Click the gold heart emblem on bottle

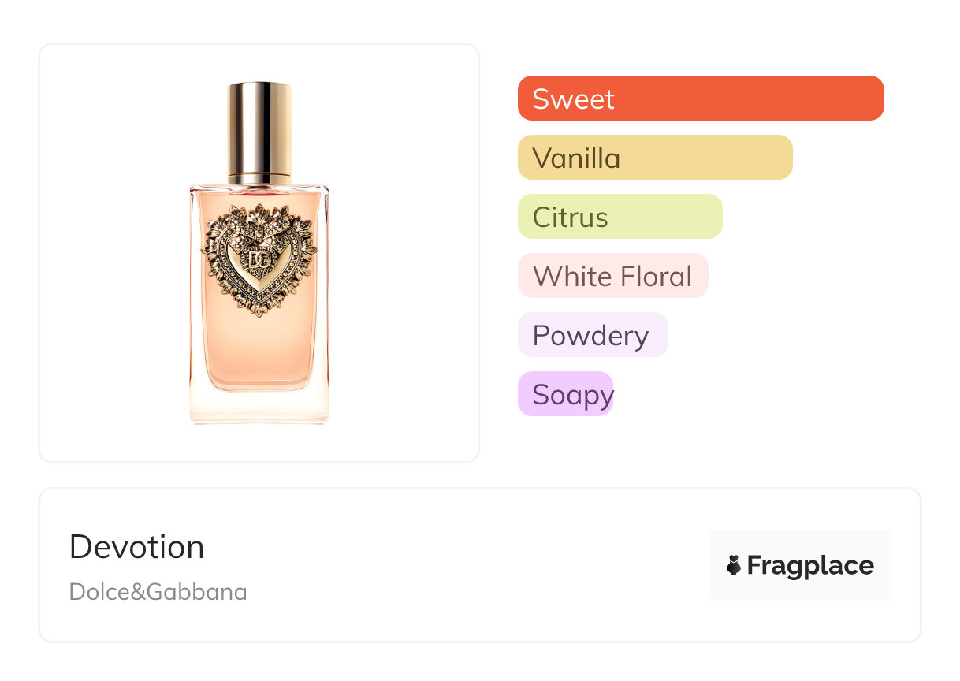259,259
